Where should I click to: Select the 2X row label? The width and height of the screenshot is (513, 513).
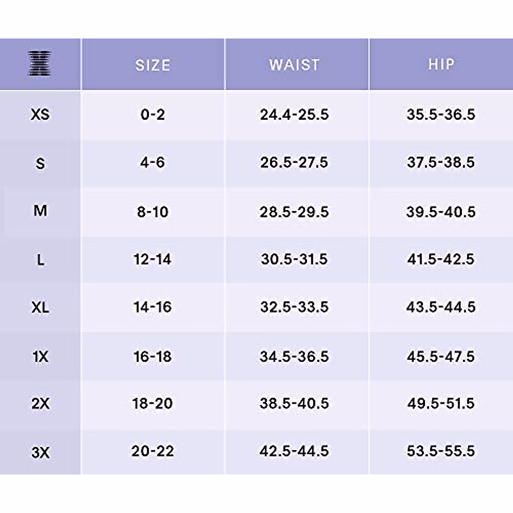[40, 404]
